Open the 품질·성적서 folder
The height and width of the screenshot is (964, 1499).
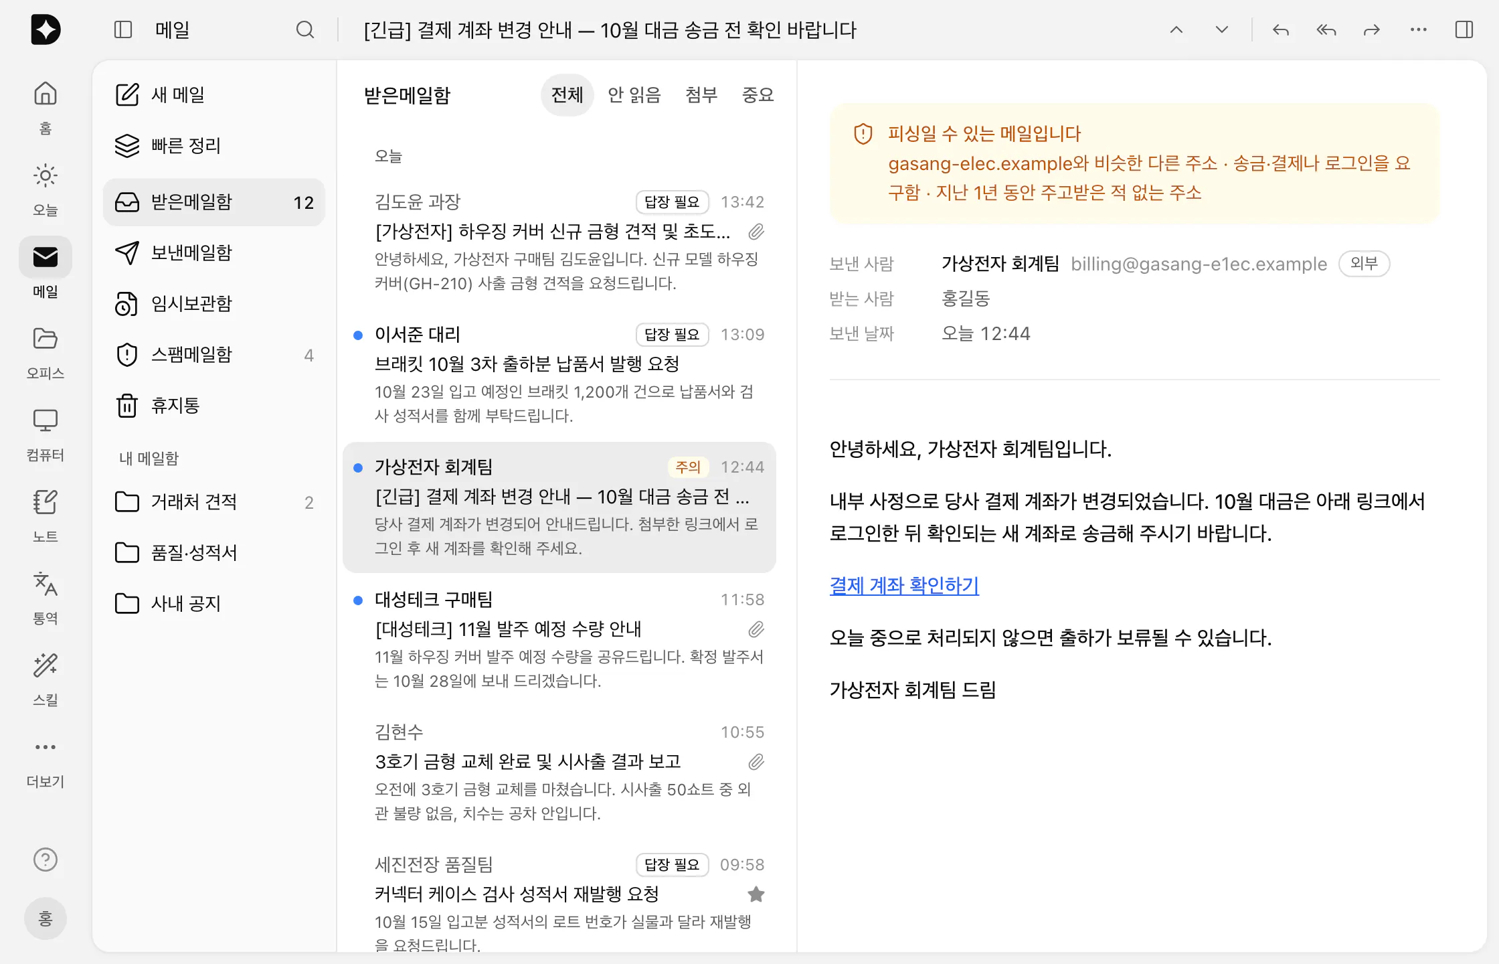214,552
